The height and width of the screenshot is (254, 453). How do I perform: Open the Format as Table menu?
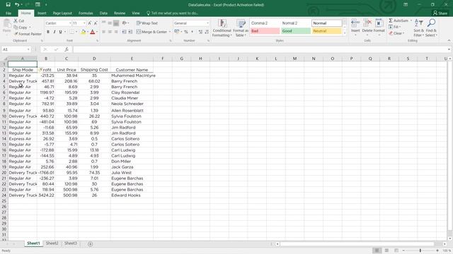[241, 28]
